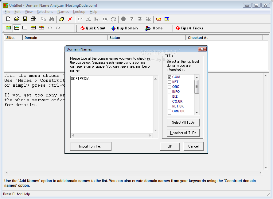Click the pane with red down arrow icon

click(33, 28)
